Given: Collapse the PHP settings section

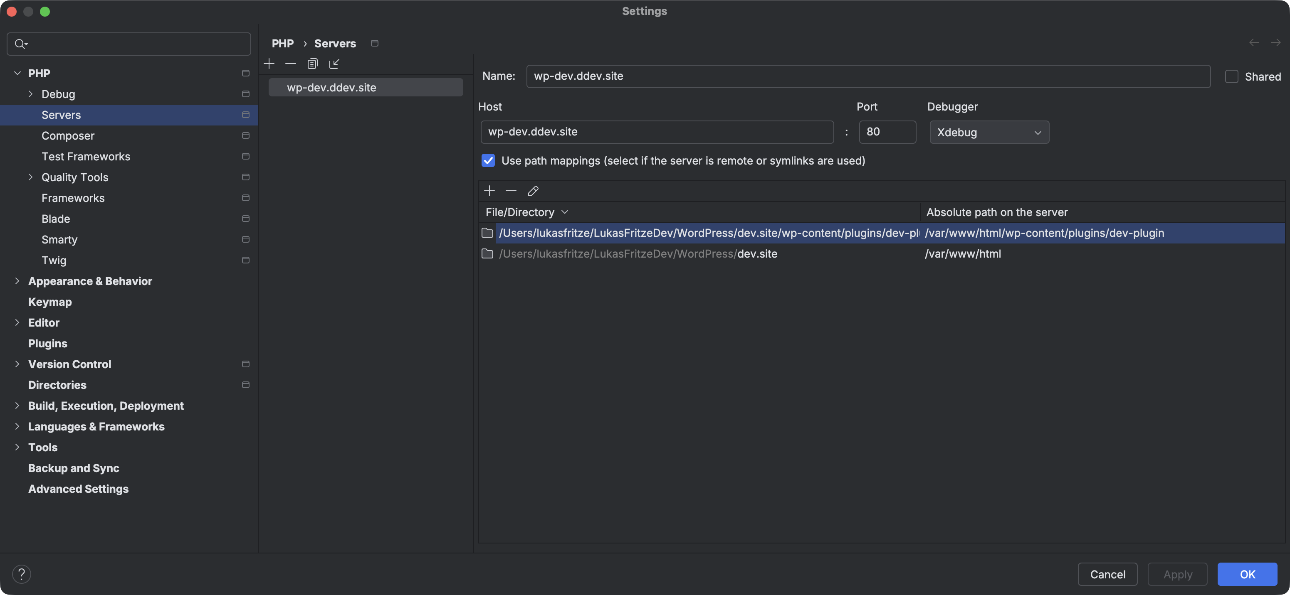Looking at the screenshot, I should pos(17,73).
